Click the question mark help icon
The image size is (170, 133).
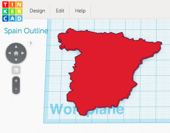pos(31,44)
